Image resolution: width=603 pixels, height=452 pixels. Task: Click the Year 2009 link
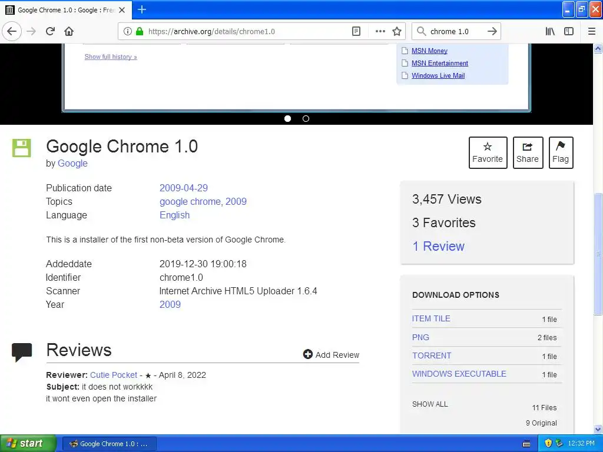point(170,304)
